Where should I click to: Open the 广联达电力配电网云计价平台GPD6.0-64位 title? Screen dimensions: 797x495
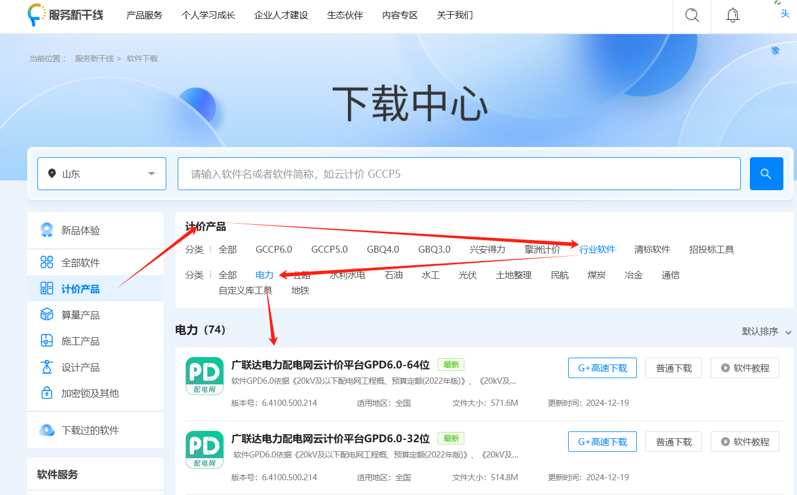330,364
